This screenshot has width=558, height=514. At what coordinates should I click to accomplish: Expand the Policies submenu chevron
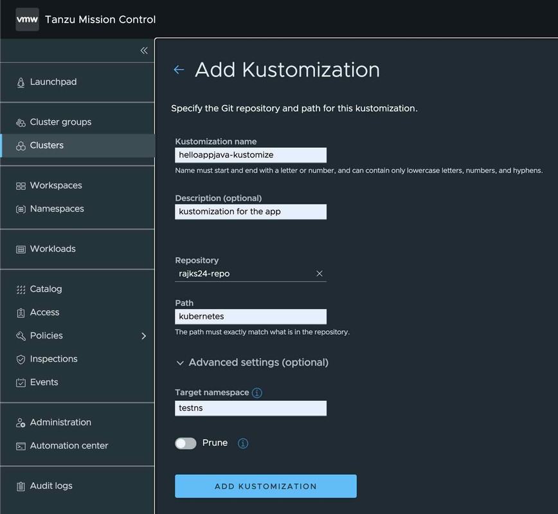[x=143, y=336]
